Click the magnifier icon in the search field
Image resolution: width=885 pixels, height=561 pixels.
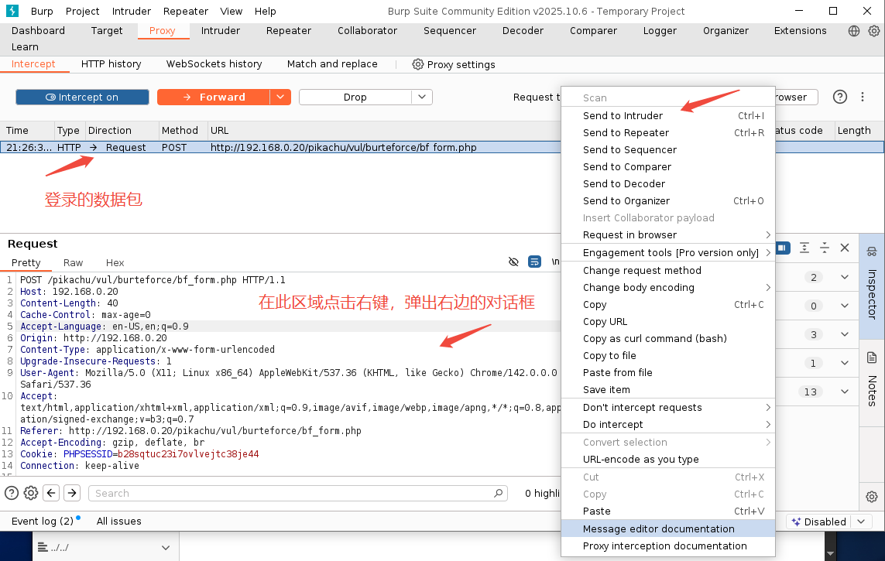(x=498, y=494)
